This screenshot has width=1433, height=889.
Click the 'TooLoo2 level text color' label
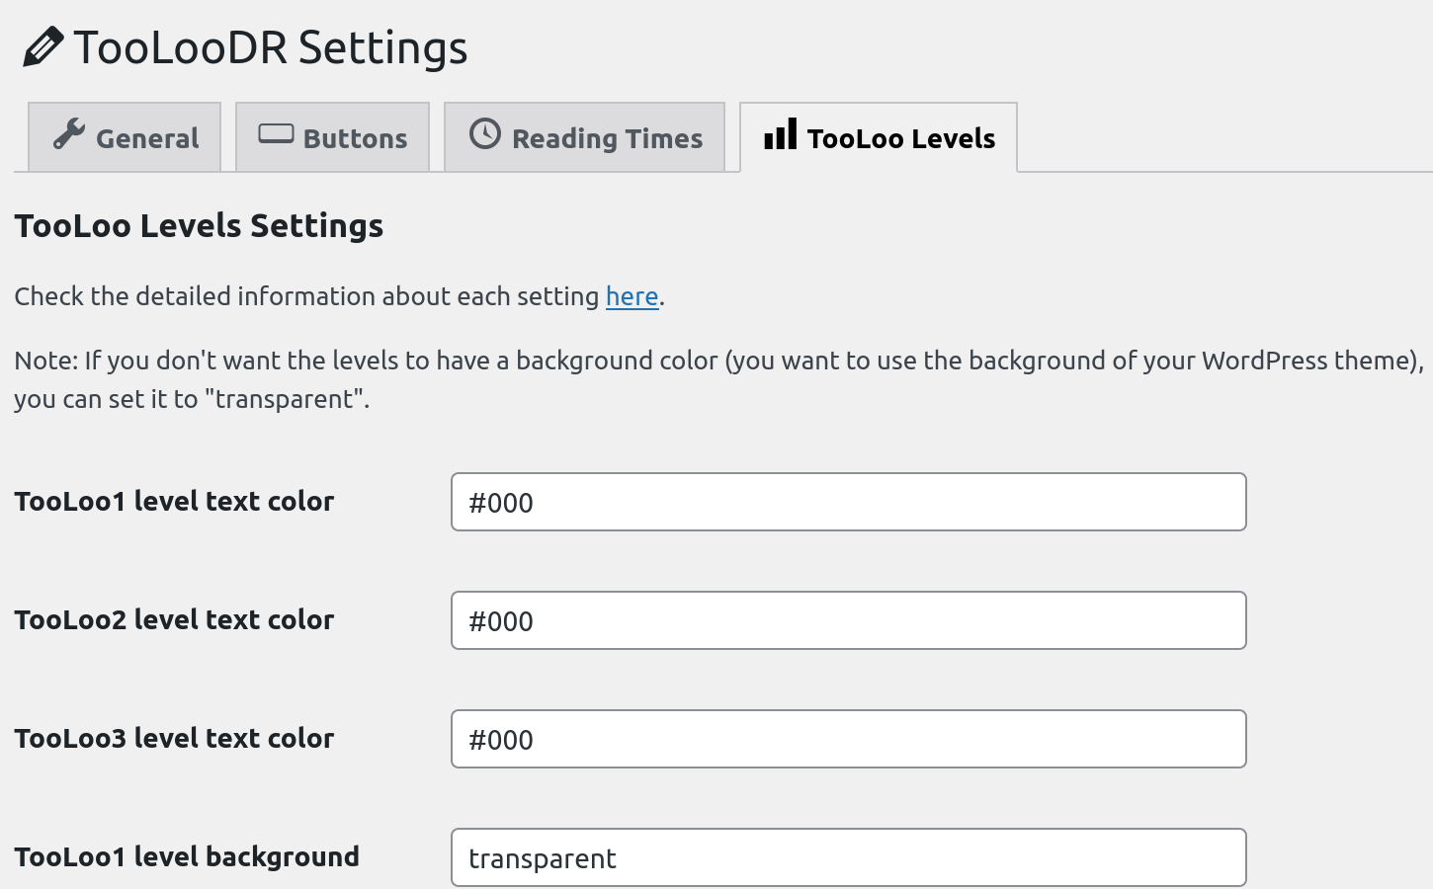174,620
